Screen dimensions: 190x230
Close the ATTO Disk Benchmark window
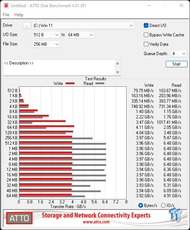[x=181, y=5]
